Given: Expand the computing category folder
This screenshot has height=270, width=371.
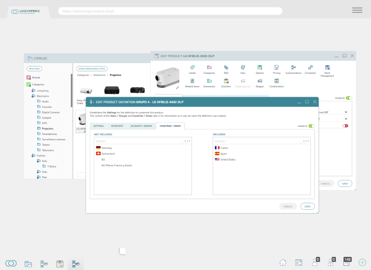Looking at the screenshot, I should click(33, 91).
